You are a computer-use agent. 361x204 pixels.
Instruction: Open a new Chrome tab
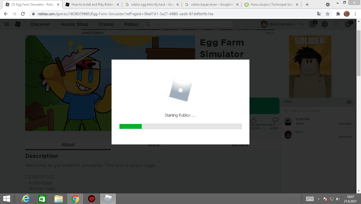pos(307,5)
